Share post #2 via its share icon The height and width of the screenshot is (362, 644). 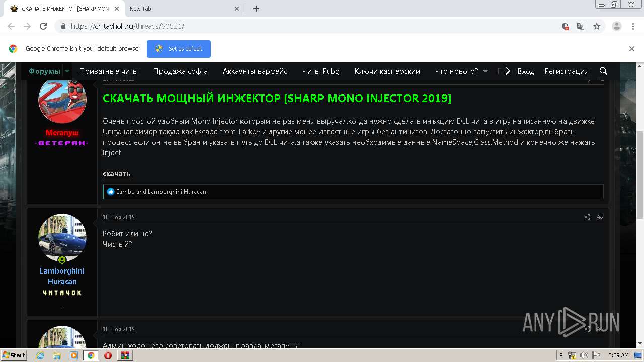tap(587, 217)
